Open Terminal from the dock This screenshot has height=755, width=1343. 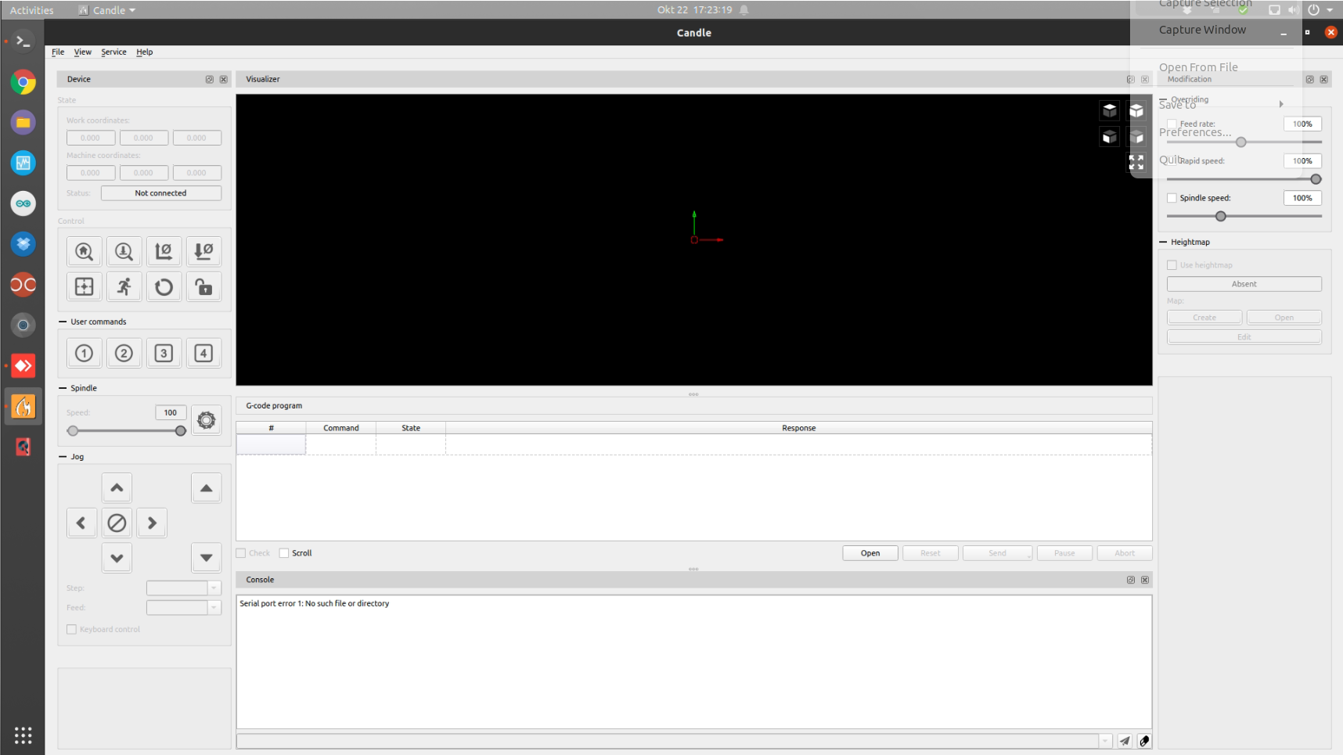point(23,41)
